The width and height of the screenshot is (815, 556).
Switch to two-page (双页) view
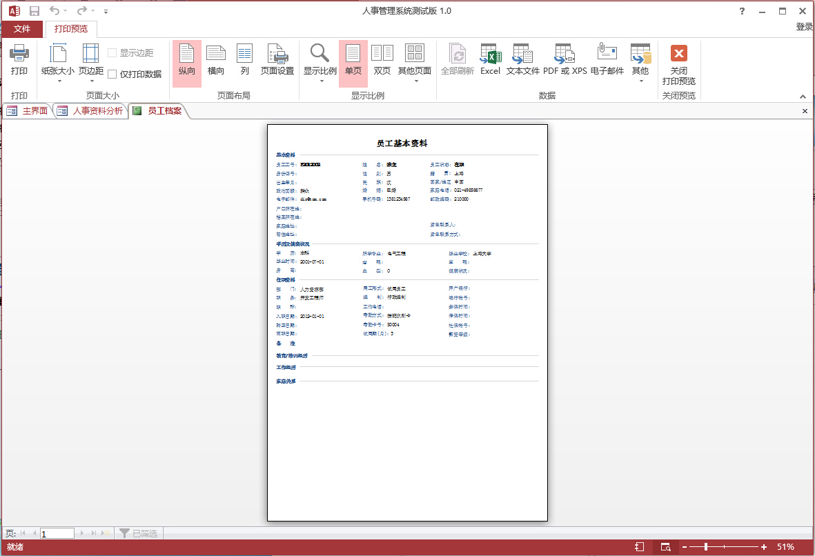coord(382,59)
